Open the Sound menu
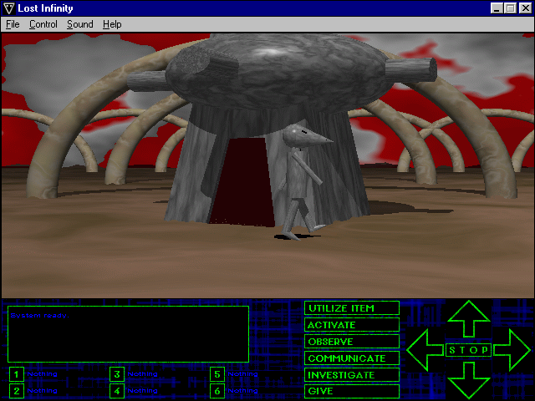 pyautogui.click(x=80, y=24)
